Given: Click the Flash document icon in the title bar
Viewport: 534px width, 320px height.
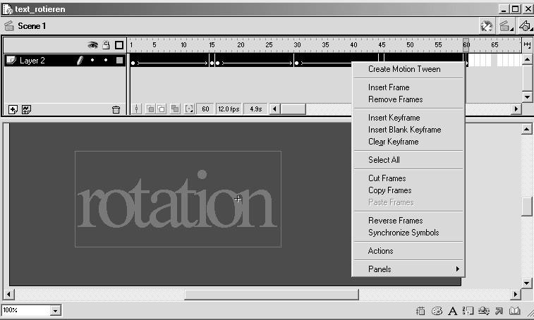Looking at the screenshot, I should pos(7,9).
